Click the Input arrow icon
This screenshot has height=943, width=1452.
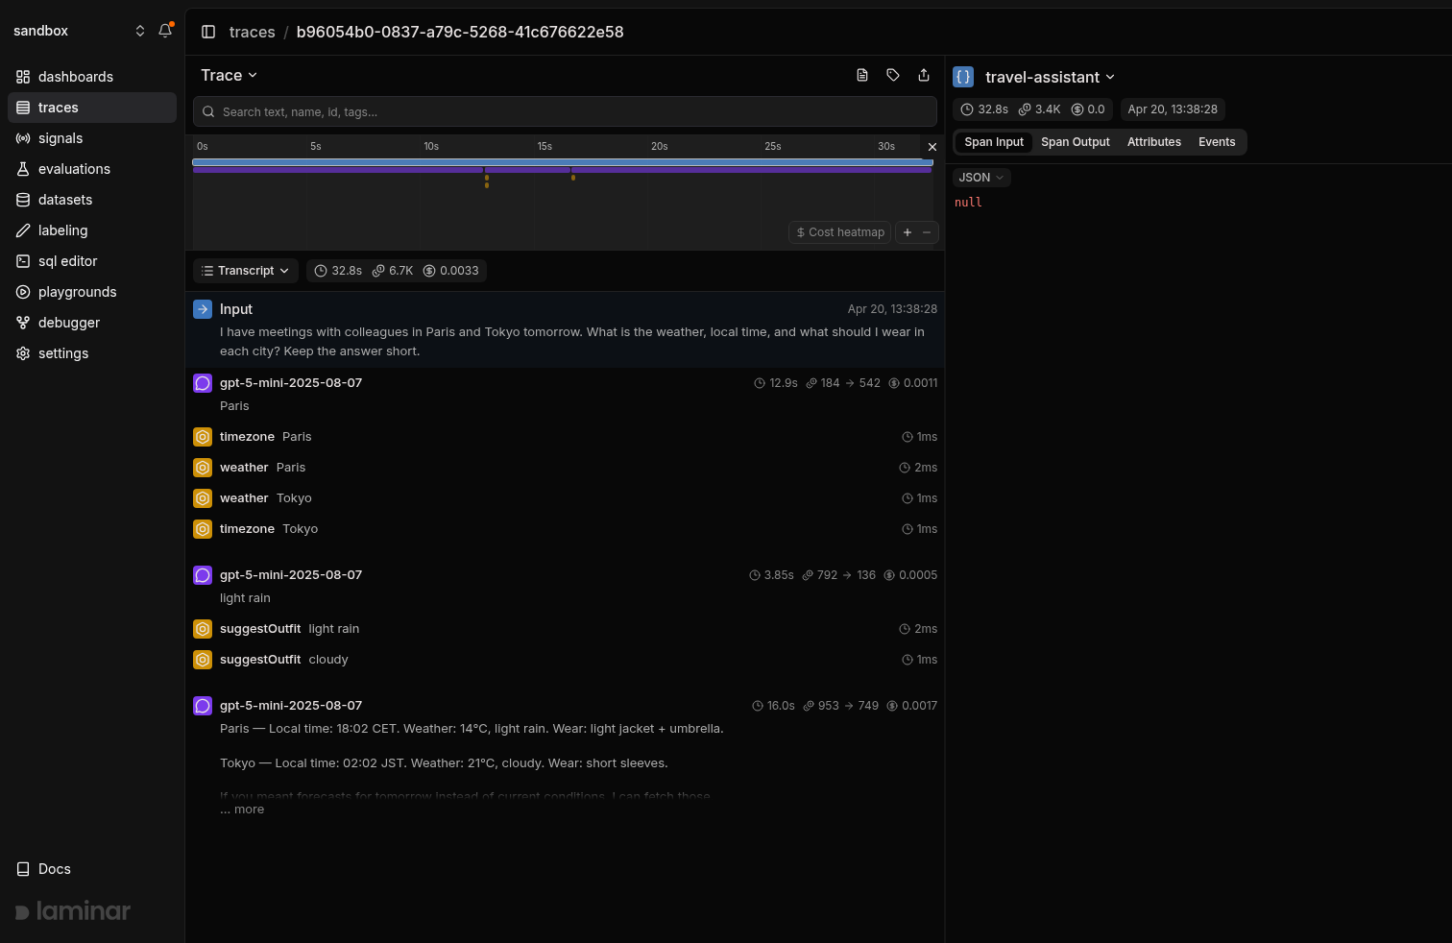[x=203, y=309]
